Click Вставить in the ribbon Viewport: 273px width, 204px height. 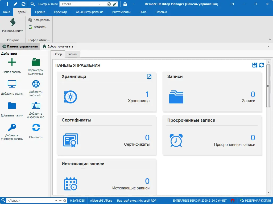point(38,27)
